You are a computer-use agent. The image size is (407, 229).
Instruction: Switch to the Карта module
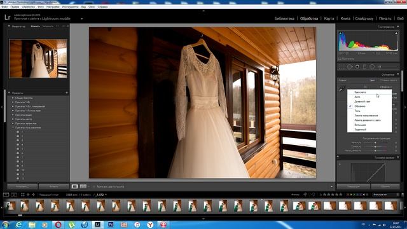[x=329, y=18]
